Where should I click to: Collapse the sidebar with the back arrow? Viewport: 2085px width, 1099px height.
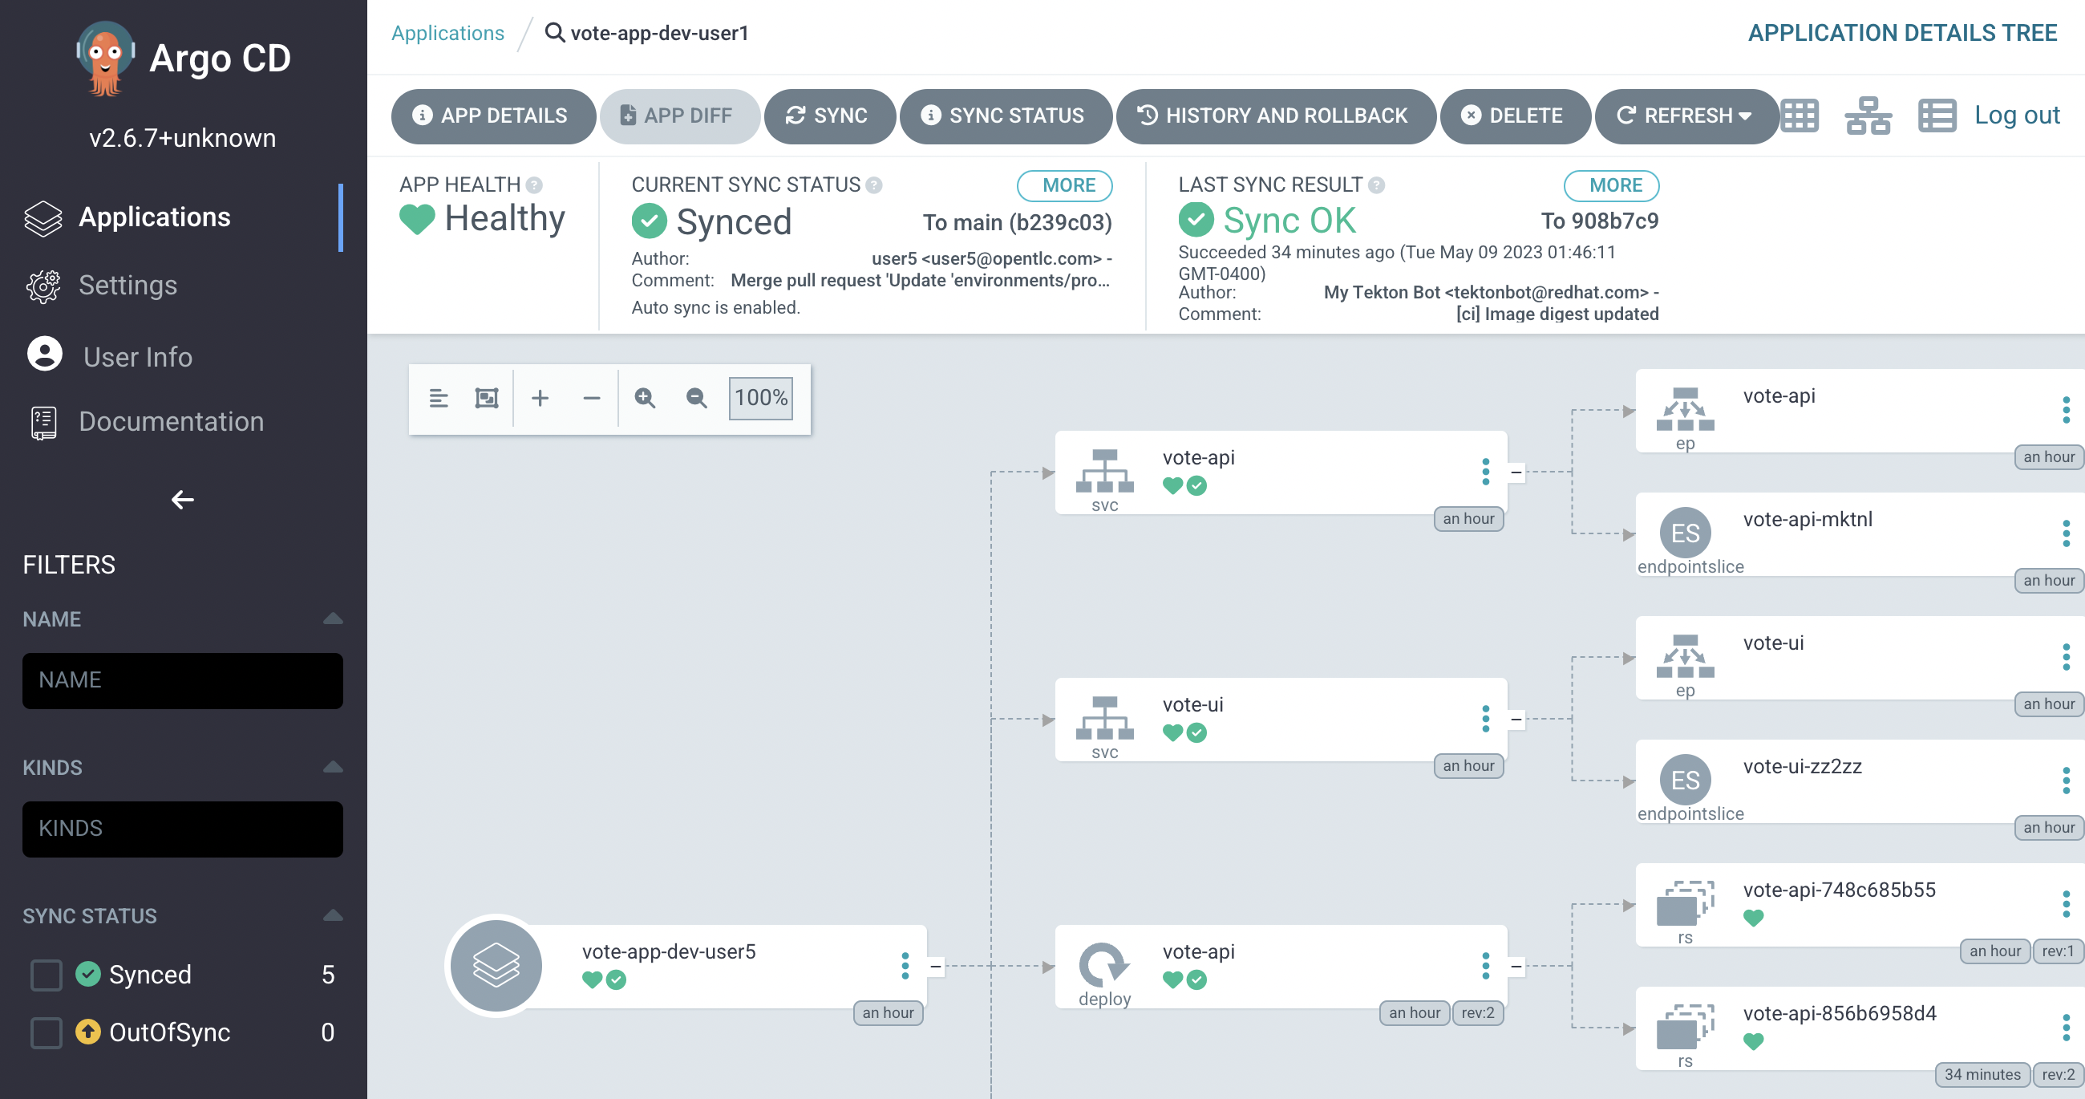coord(183,499)
